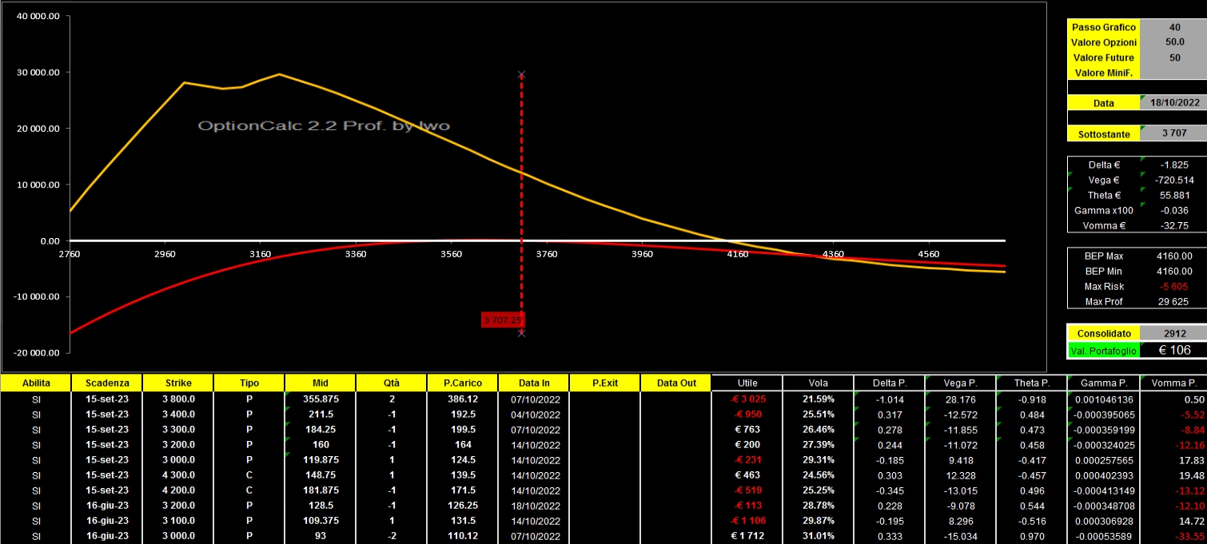Select the Vega € value -720.514

[x=1173, y=180]
